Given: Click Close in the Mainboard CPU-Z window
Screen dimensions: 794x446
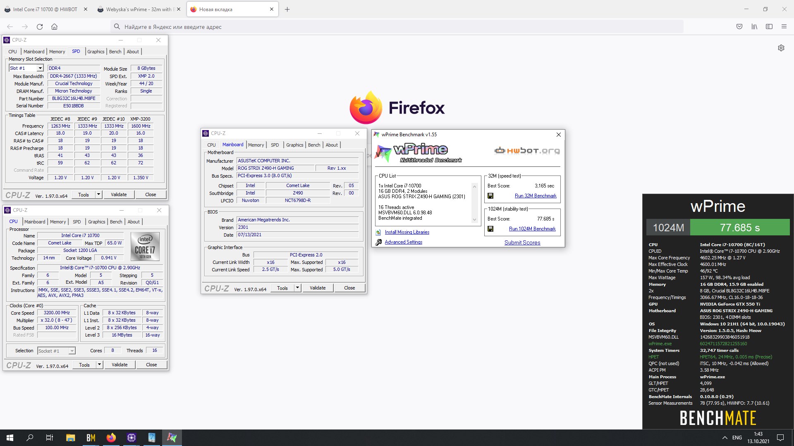Looking at the screenshot, I should [x=349, y=288].
